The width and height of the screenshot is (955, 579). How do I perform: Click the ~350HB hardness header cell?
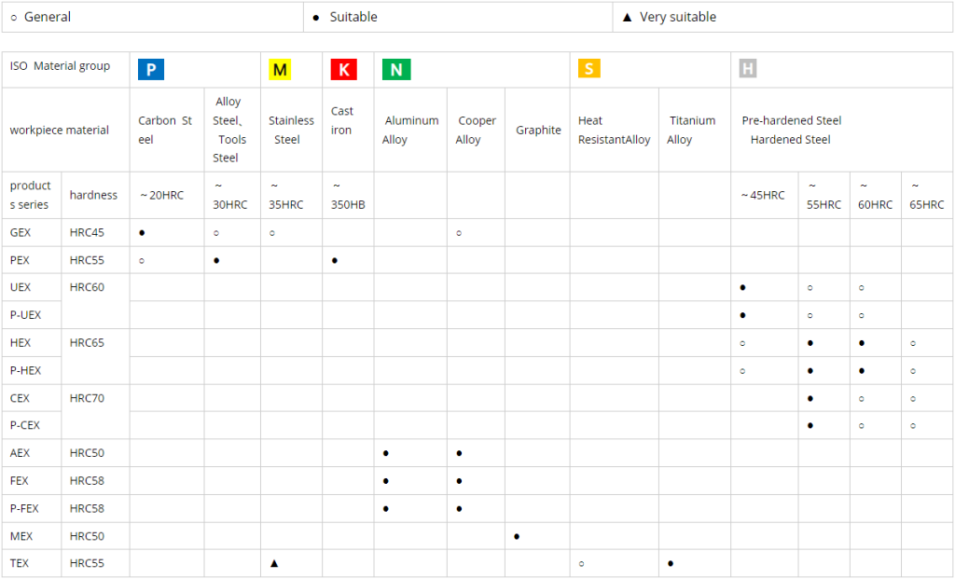coord(348,195)
